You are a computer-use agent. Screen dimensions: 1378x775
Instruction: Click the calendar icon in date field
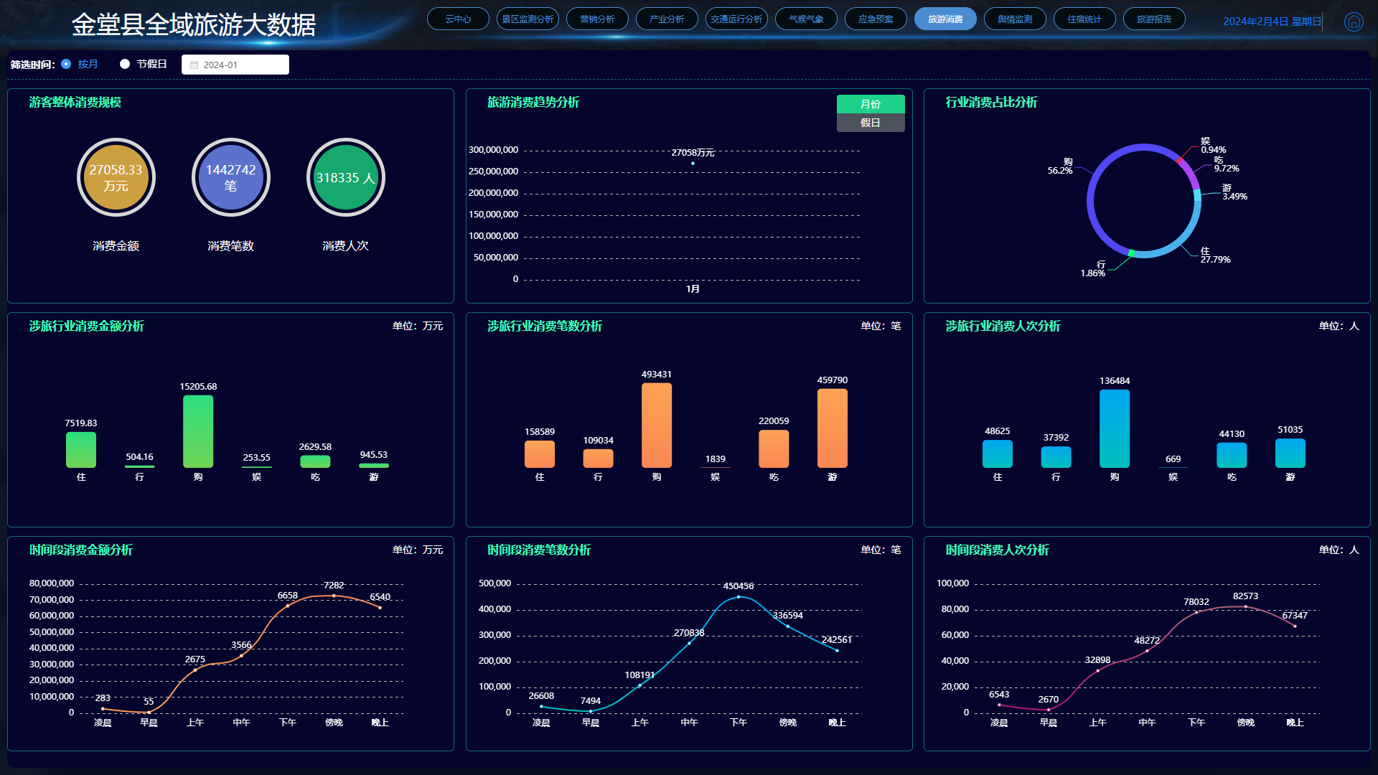point(194,65)
